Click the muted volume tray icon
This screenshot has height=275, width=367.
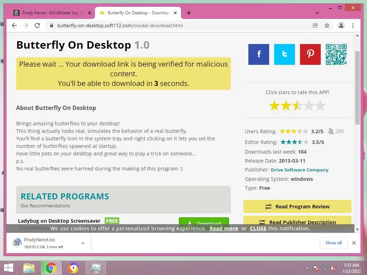point(333,268)
